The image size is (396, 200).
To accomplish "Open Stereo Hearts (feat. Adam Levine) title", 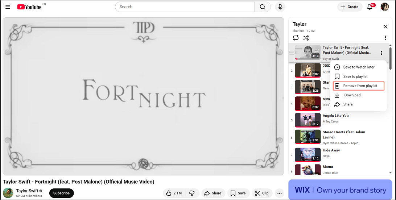I will point(344,135).
